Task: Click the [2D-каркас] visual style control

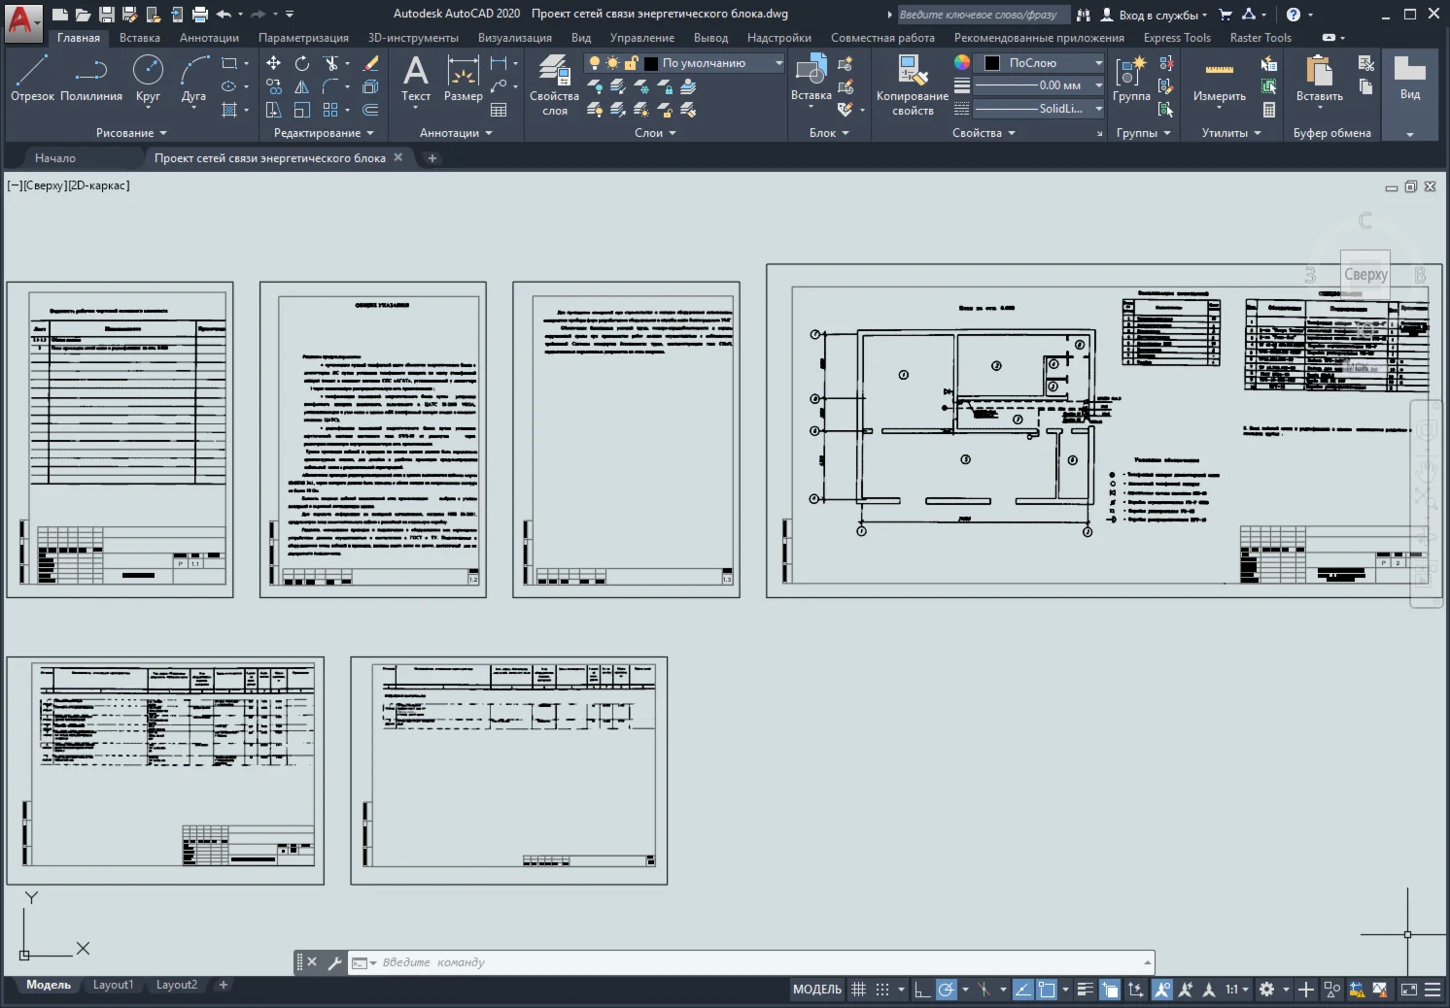Action: click(x=98, y=185)
